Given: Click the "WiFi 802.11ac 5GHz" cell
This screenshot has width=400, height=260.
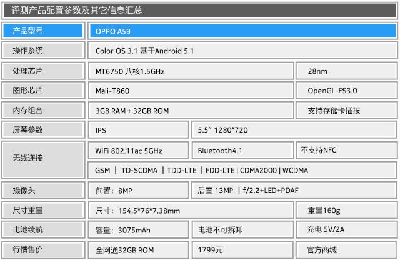Looking at the screenshot, I should pos(139,150).
